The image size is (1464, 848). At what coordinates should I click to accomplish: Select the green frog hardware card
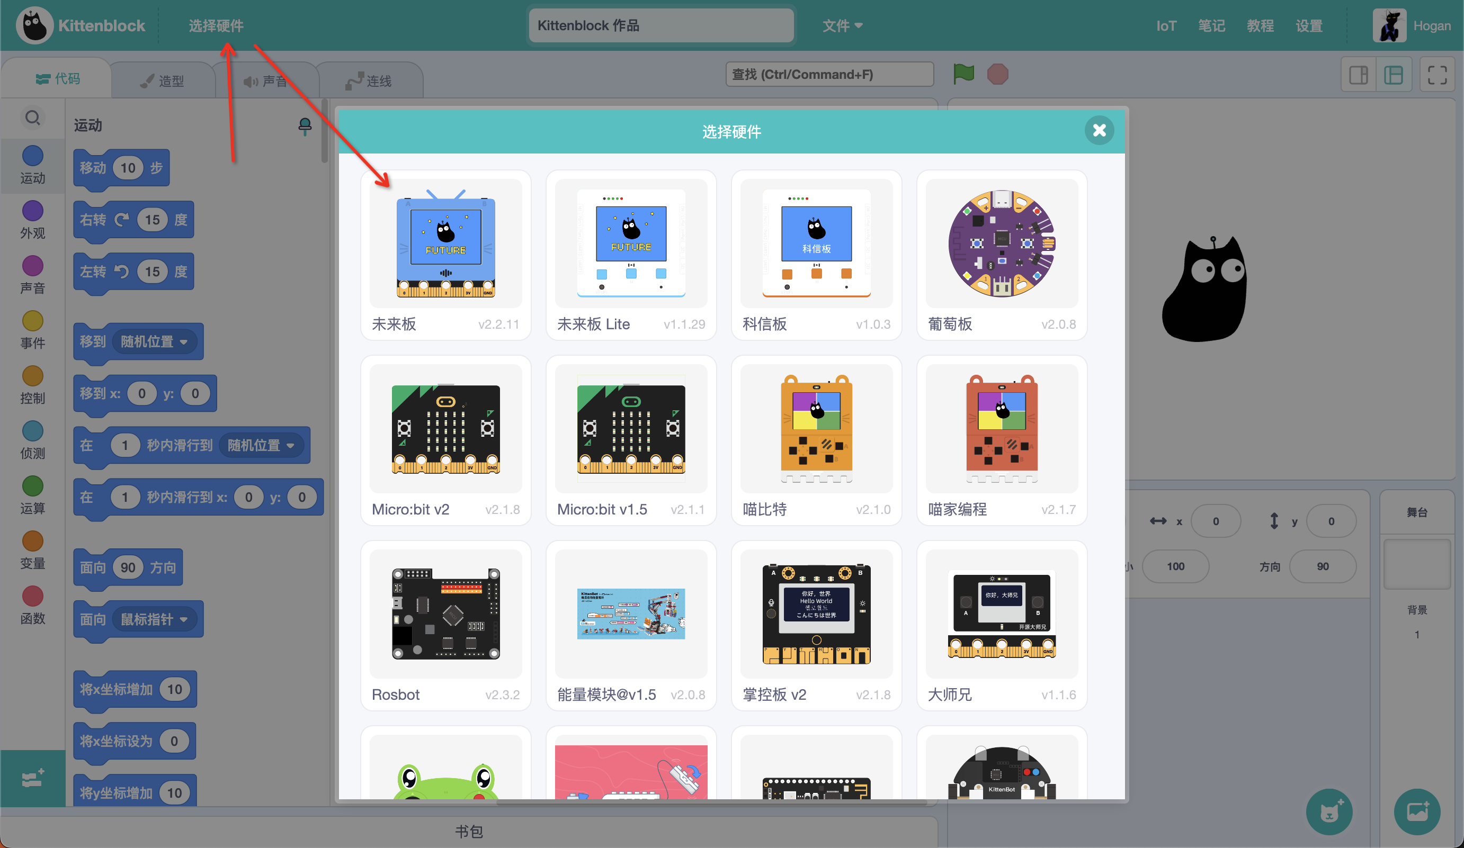(x=445, y=763)
